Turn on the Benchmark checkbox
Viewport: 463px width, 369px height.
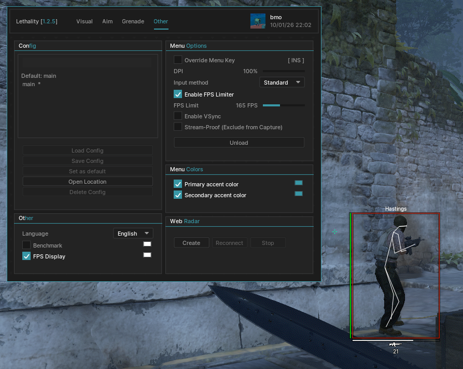tap(26, 245)
